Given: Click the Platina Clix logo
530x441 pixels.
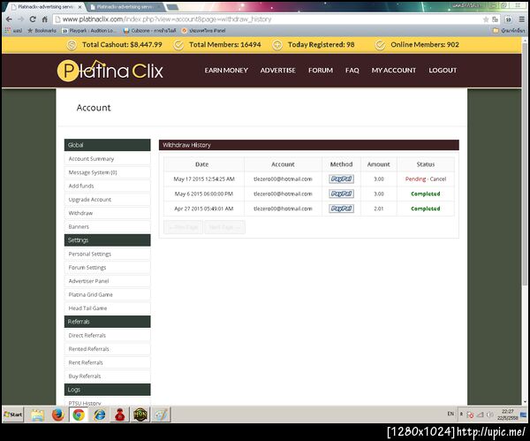Looking at the screenshot, I should pos(110,71).
